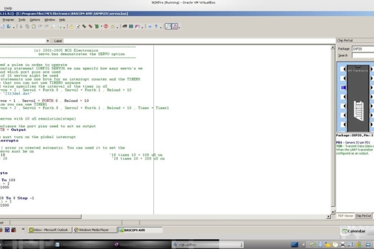Switch to the PDF Viewer tab
The image size is (374, 249).
(x=345, y=216)
